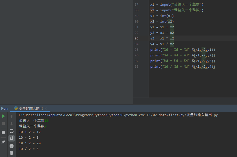Click the x2 input call on line 88
Screen dimensions: 237x157
(x=177, y=10)
